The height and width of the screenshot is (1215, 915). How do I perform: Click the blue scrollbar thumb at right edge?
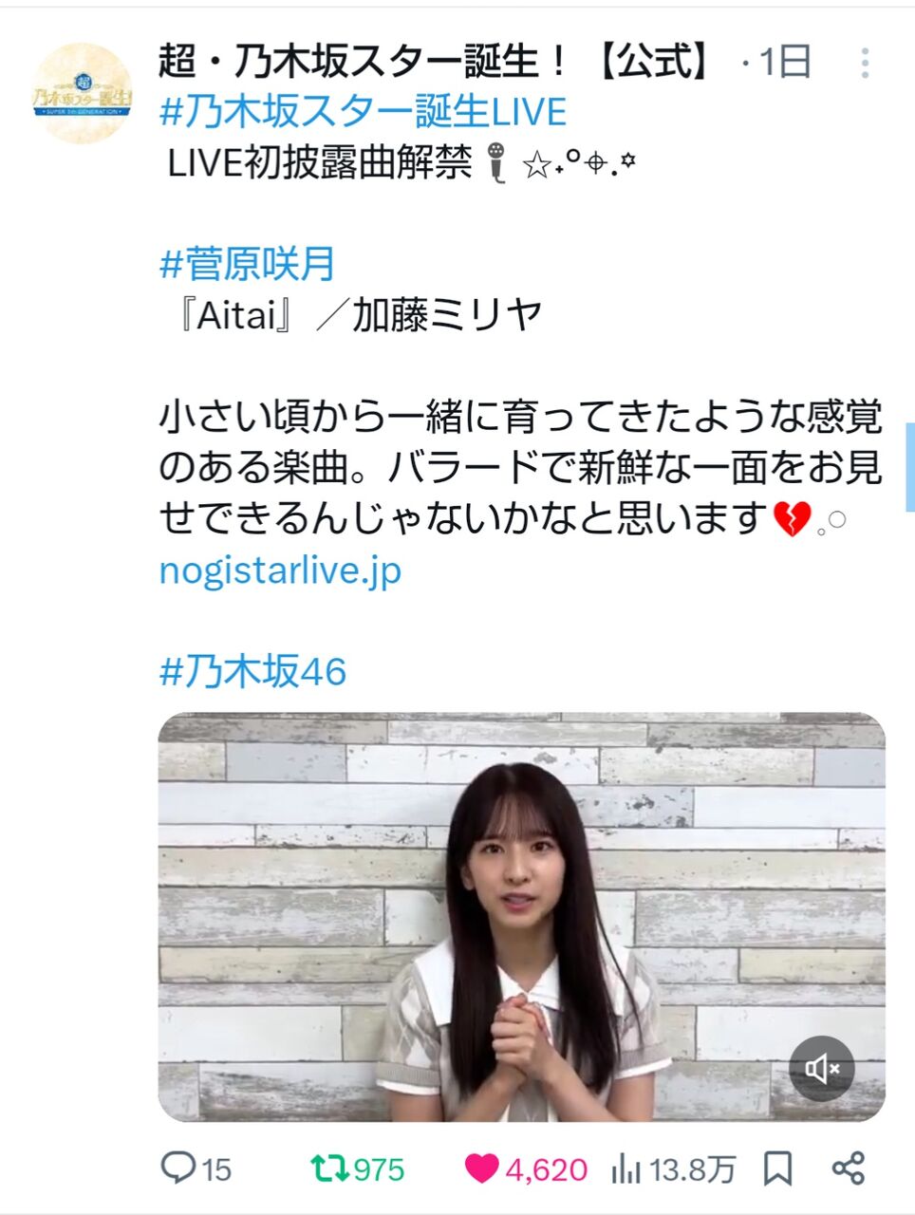pos(910,467)
